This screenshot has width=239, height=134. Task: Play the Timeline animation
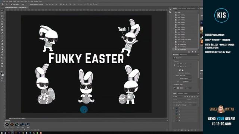(24, 130)
